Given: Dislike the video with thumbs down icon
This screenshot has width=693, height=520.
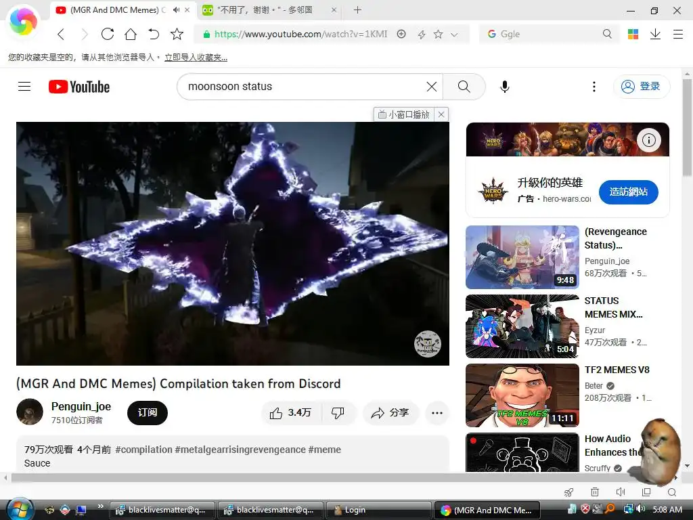Looking at the screenshot, I should pos(338,413).
